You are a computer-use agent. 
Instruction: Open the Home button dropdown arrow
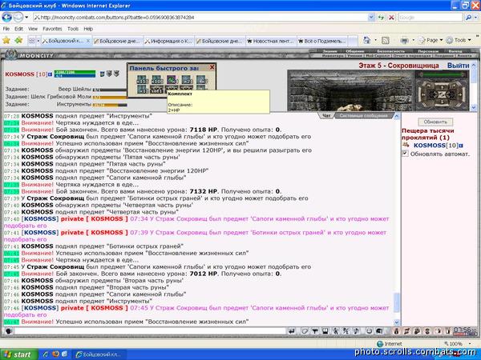point(375,40)
